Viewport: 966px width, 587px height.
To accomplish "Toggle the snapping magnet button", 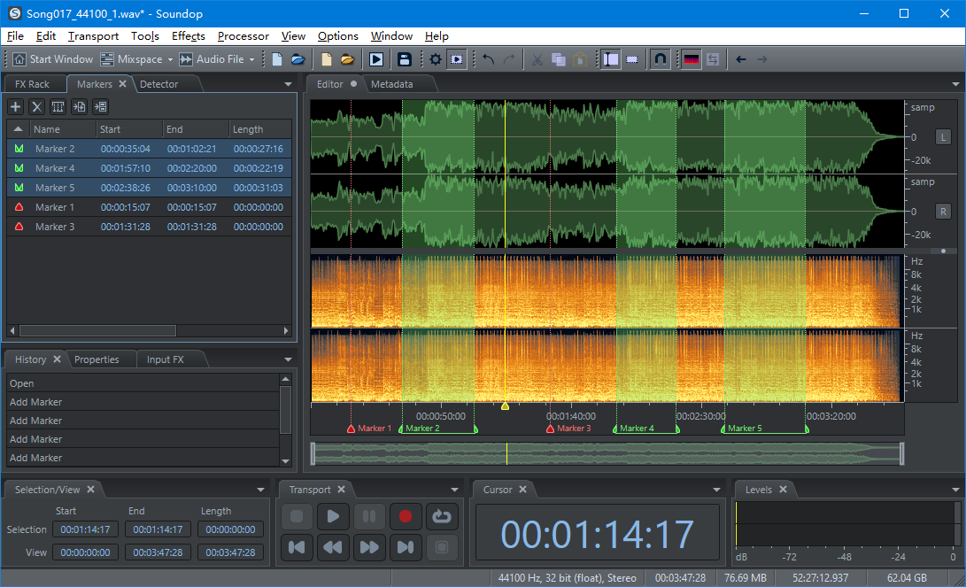I will (660, 59).
